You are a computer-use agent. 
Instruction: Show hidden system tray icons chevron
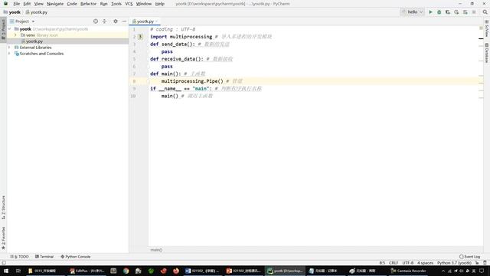click(x=443, y=271)
